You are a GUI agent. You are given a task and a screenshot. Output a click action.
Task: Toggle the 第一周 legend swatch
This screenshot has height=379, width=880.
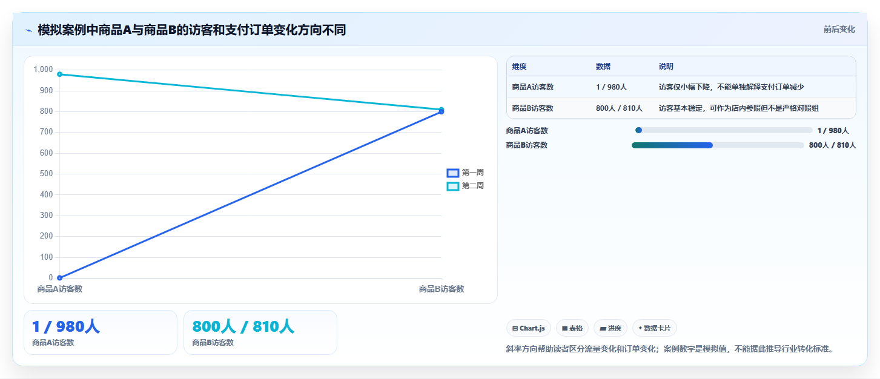pos(452,173)
